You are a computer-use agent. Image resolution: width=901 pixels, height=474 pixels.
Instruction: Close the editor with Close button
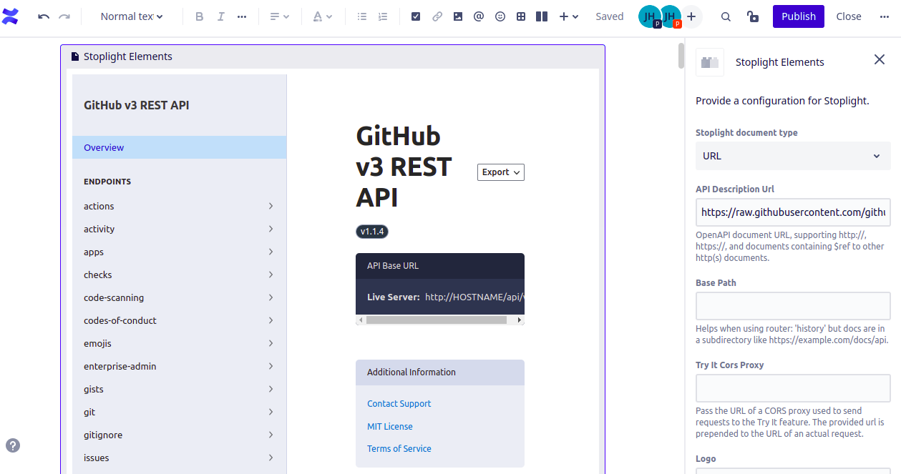849,16
